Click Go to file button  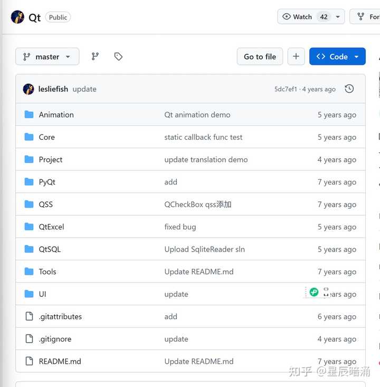tap(260, 56)
